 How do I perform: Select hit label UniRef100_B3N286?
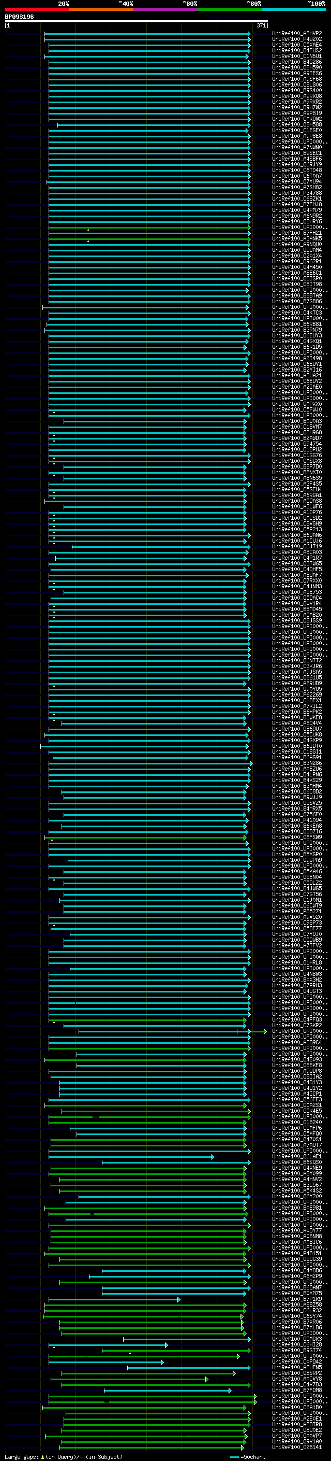pos(297,763)
